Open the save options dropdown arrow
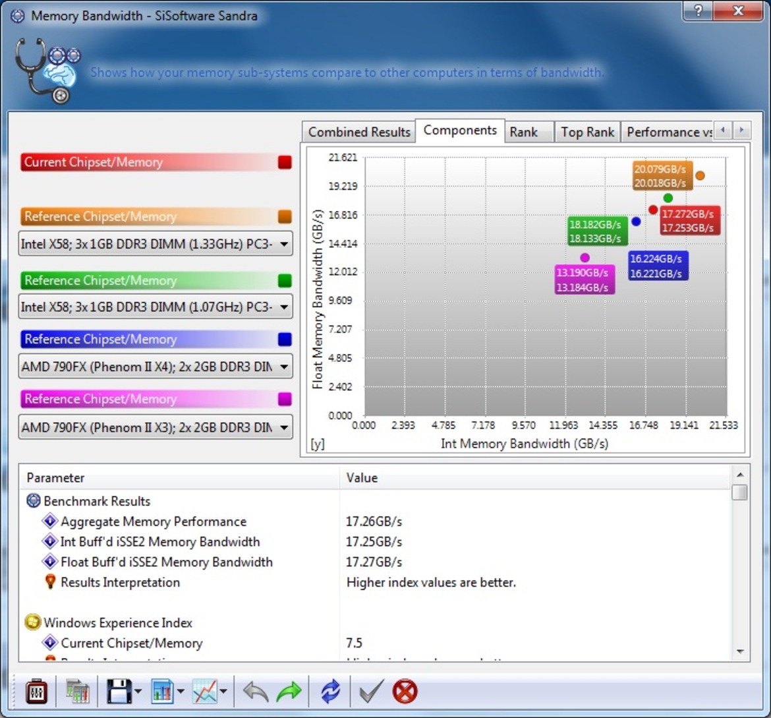771x718 pixels. (138, 692)
